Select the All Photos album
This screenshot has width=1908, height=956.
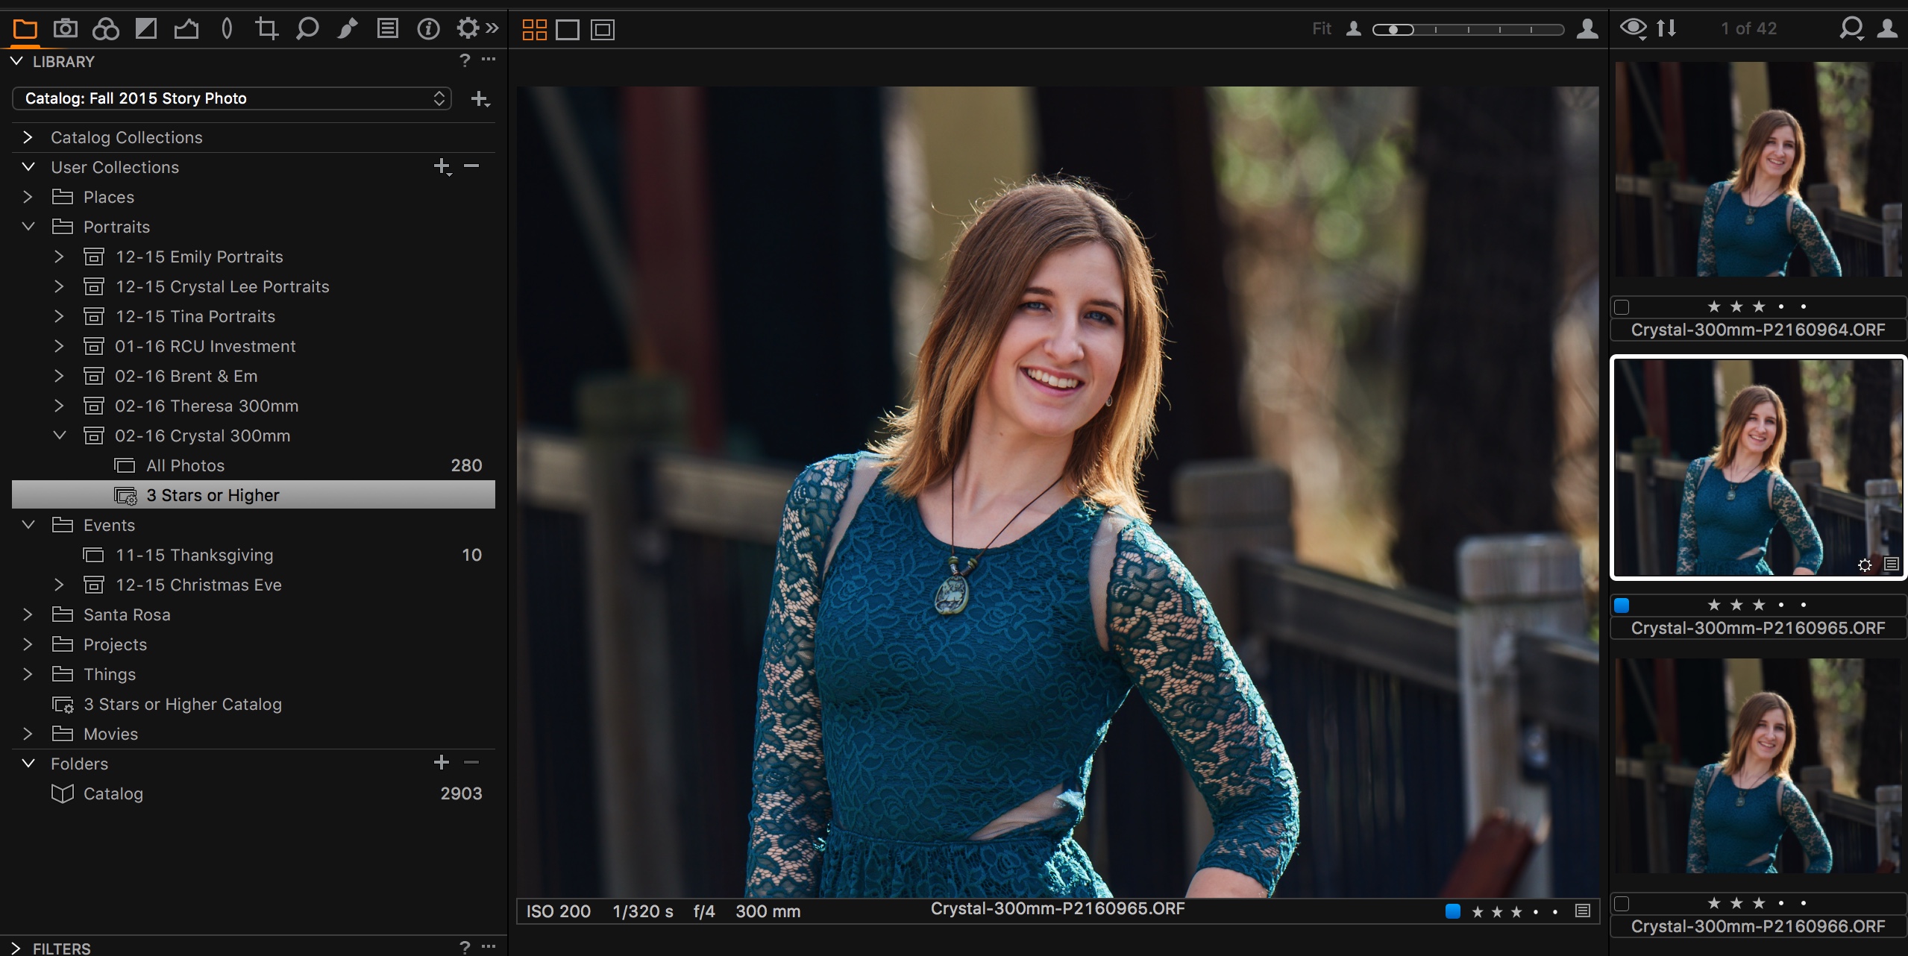pyautogui.click(x=186, y=465)
